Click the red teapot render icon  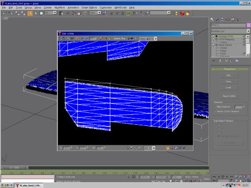tap(182, 13)
